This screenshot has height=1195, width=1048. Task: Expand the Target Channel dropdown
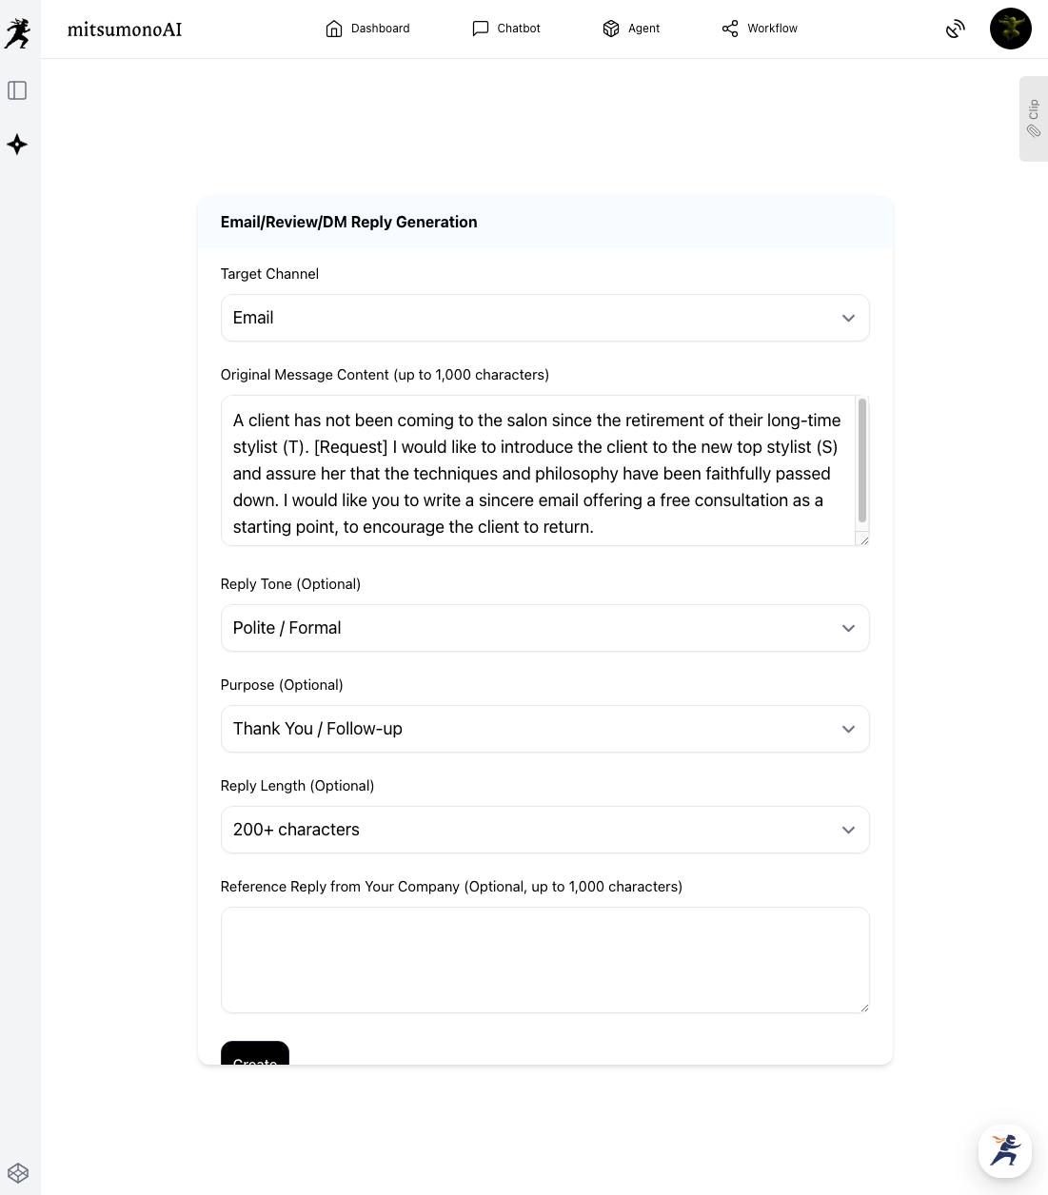pyautogui.click(x=544, y=318)
